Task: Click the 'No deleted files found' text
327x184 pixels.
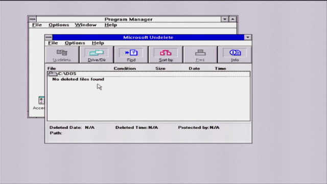Action: tap(78, 79)
